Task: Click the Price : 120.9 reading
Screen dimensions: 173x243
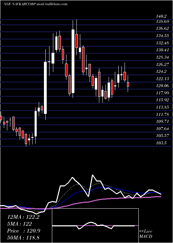Action: (x=24, y=231)
